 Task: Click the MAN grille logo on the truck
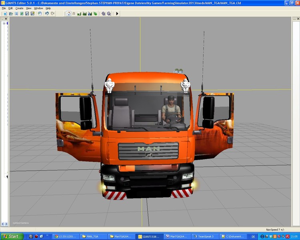pyautogui.click(x=149, y=149)
